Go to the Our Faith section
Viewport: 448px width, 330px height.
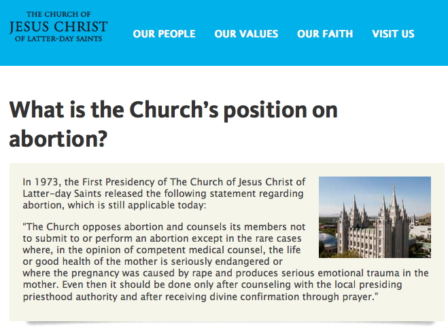[325, 34]
